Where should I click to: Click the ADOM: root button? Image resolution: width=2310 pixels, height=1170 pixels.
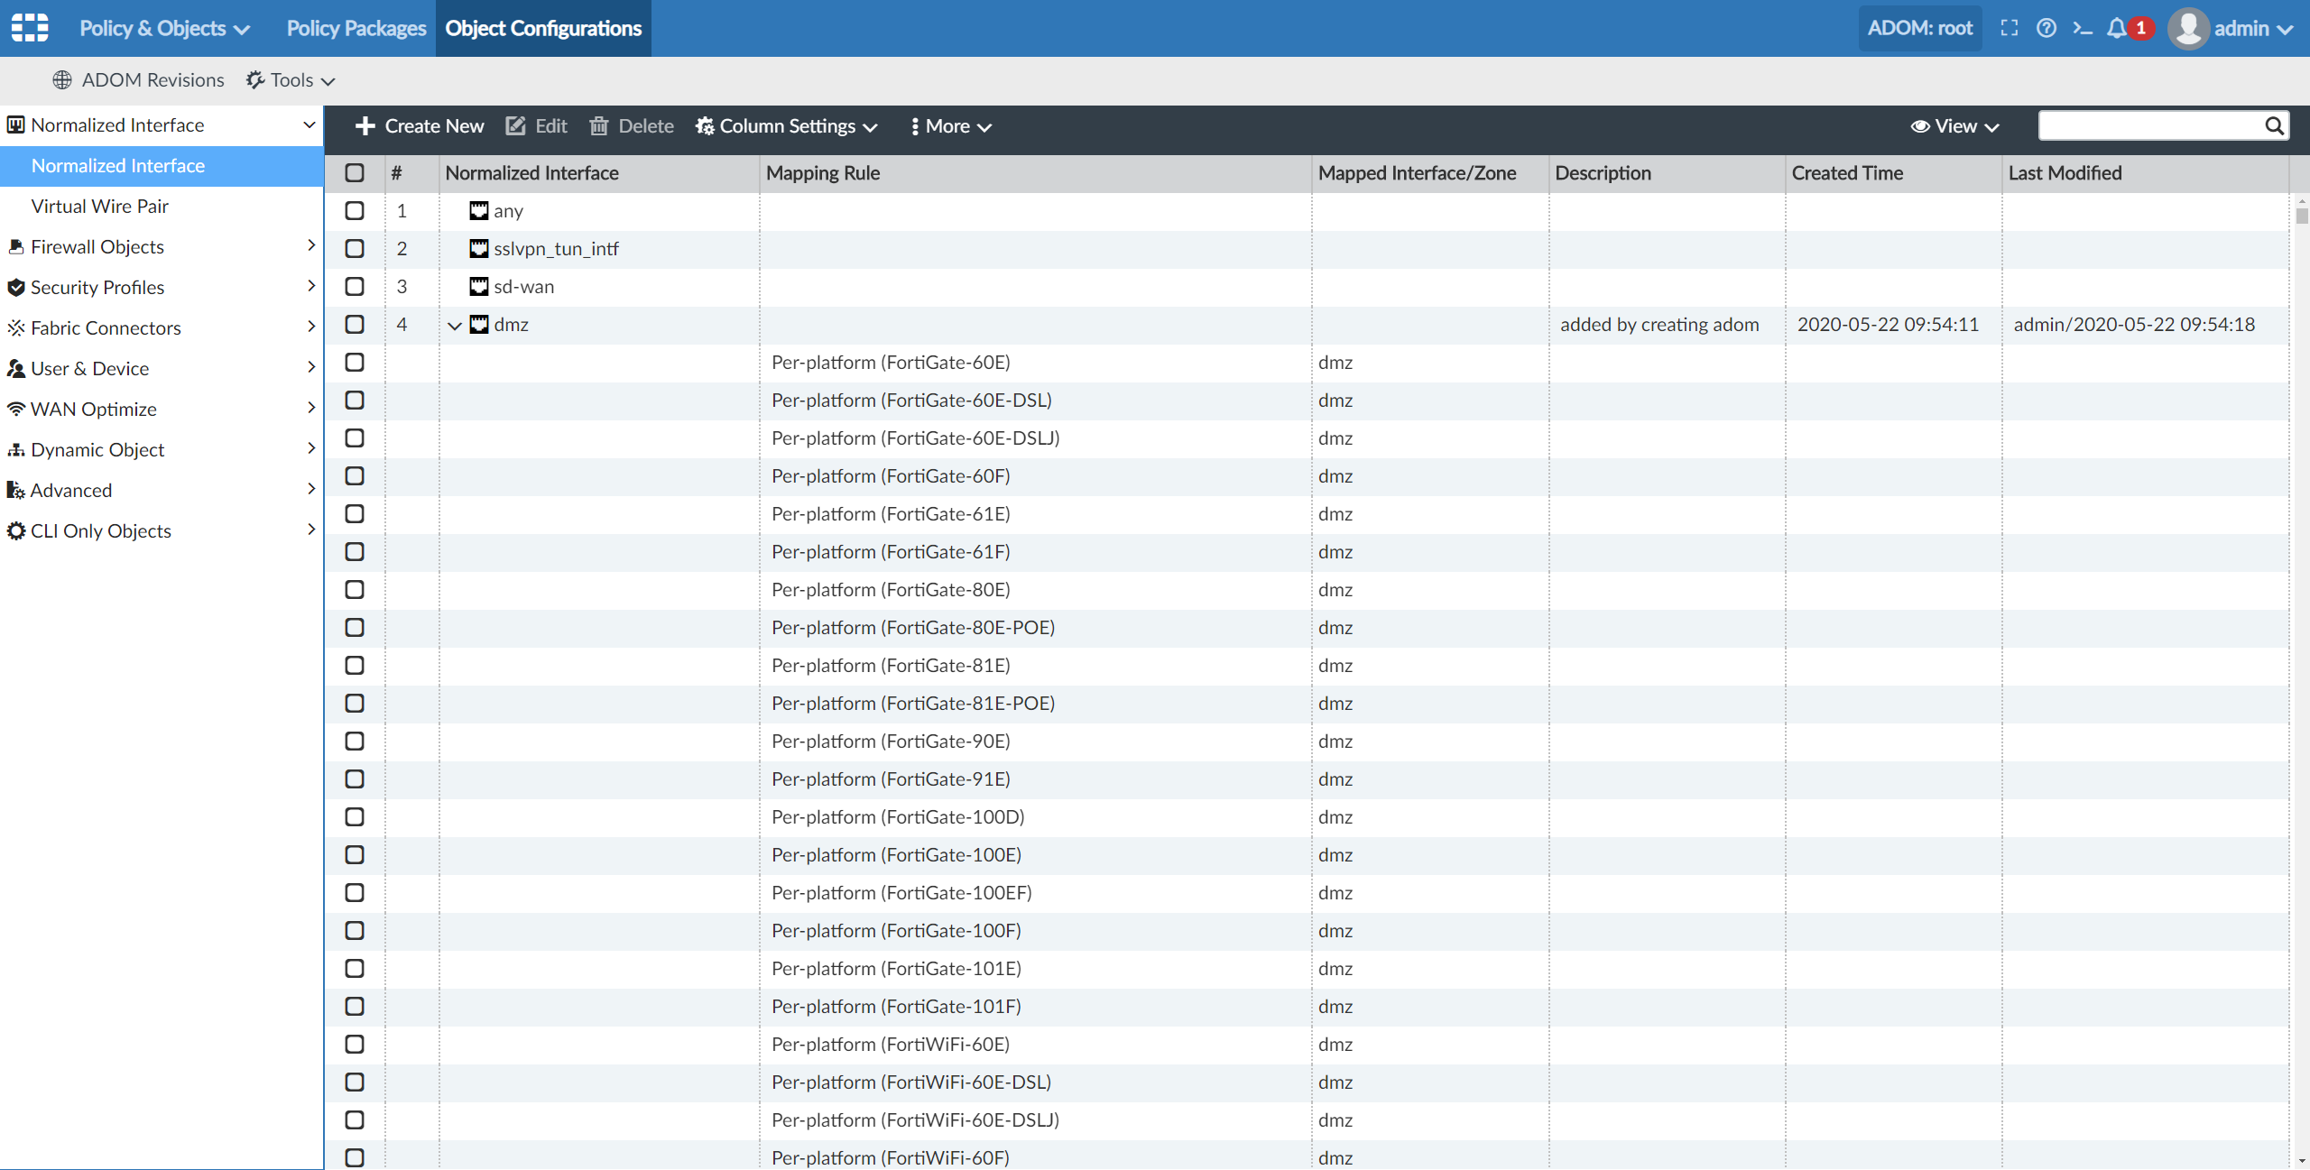coord(1920,28)
